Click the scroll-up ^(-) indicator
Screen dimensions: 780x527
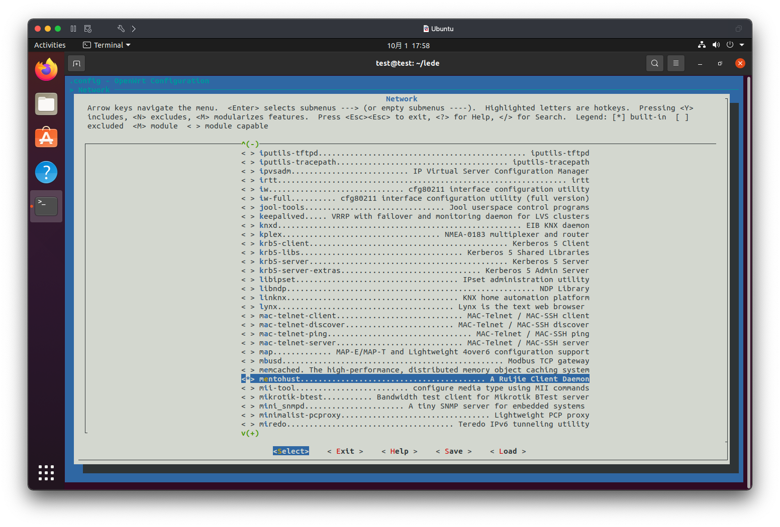click(x=250, y=144)
